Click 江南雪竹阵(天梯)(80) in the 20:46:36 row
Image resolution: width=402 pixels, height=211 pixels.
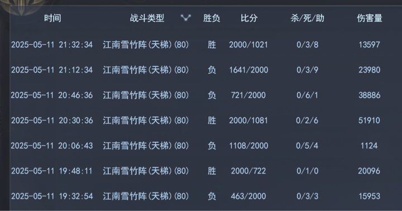(x=146, y=95)
